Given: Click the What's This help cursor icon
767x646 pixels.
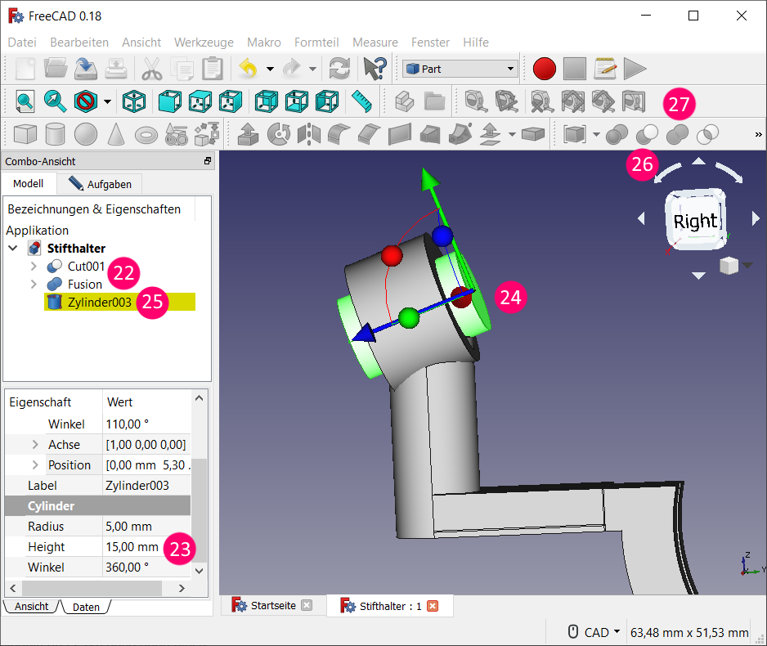Looking at the screenshot, I should tap(375, 69).
